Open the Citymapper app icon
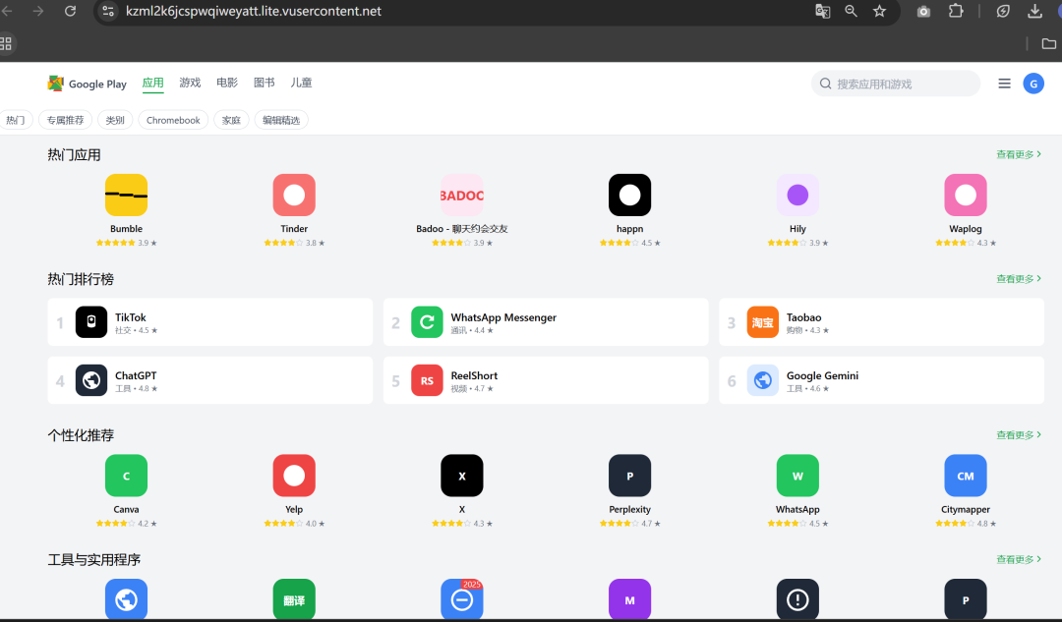 pyautogui.click(x=966, y=476)
